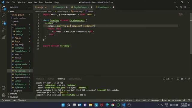Click the Go Live button
This screenshot has width=192, height=108.
click(166, 100)
